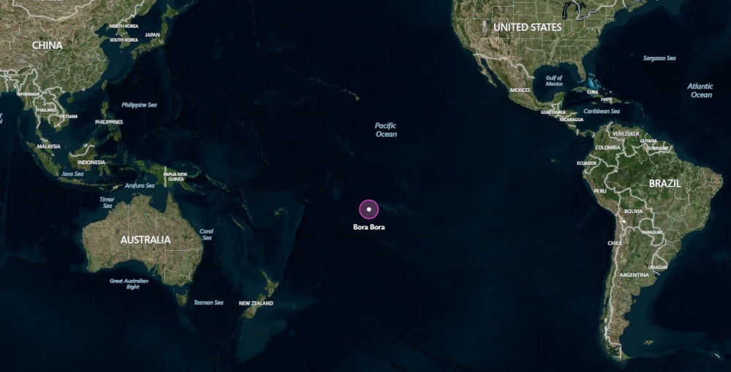The height and width of the screenshot is (372, 731).
Task: Select the Sargasso Sea label
Action: (659, 58)
